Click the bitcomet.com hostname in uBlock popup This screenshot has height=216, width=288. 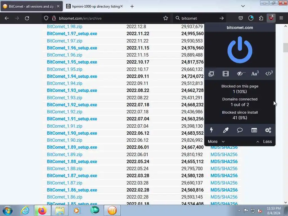click(x=240, y=28)
